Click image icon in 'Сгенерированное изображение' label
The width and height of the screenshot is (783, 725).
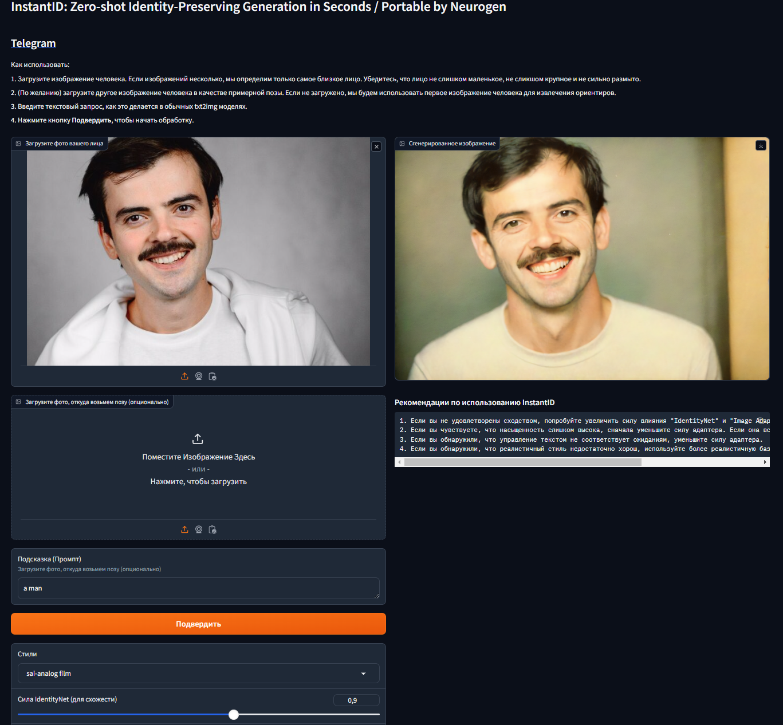(x=402, y=144)
